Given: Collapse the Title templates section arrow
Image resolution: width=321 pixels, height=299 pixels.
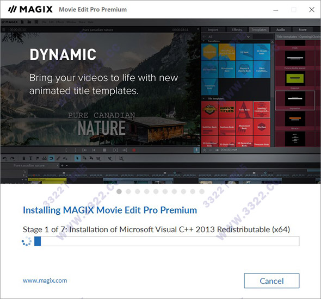Looking at the screenshot, I should [203, 98].
